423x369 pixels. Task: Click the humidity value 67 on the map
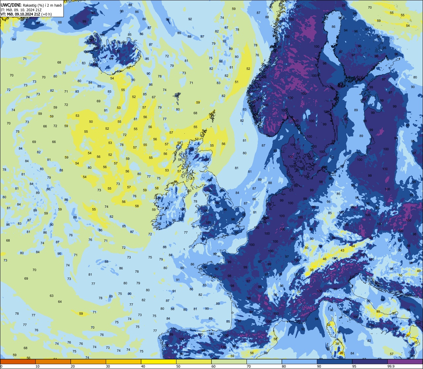point(154,97)
